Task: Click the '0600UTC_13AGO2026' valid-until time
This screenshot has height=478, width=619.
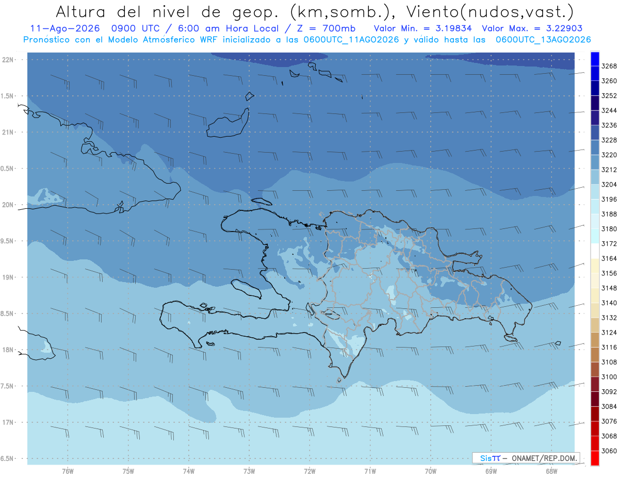Action: click(x=543, y=40)
